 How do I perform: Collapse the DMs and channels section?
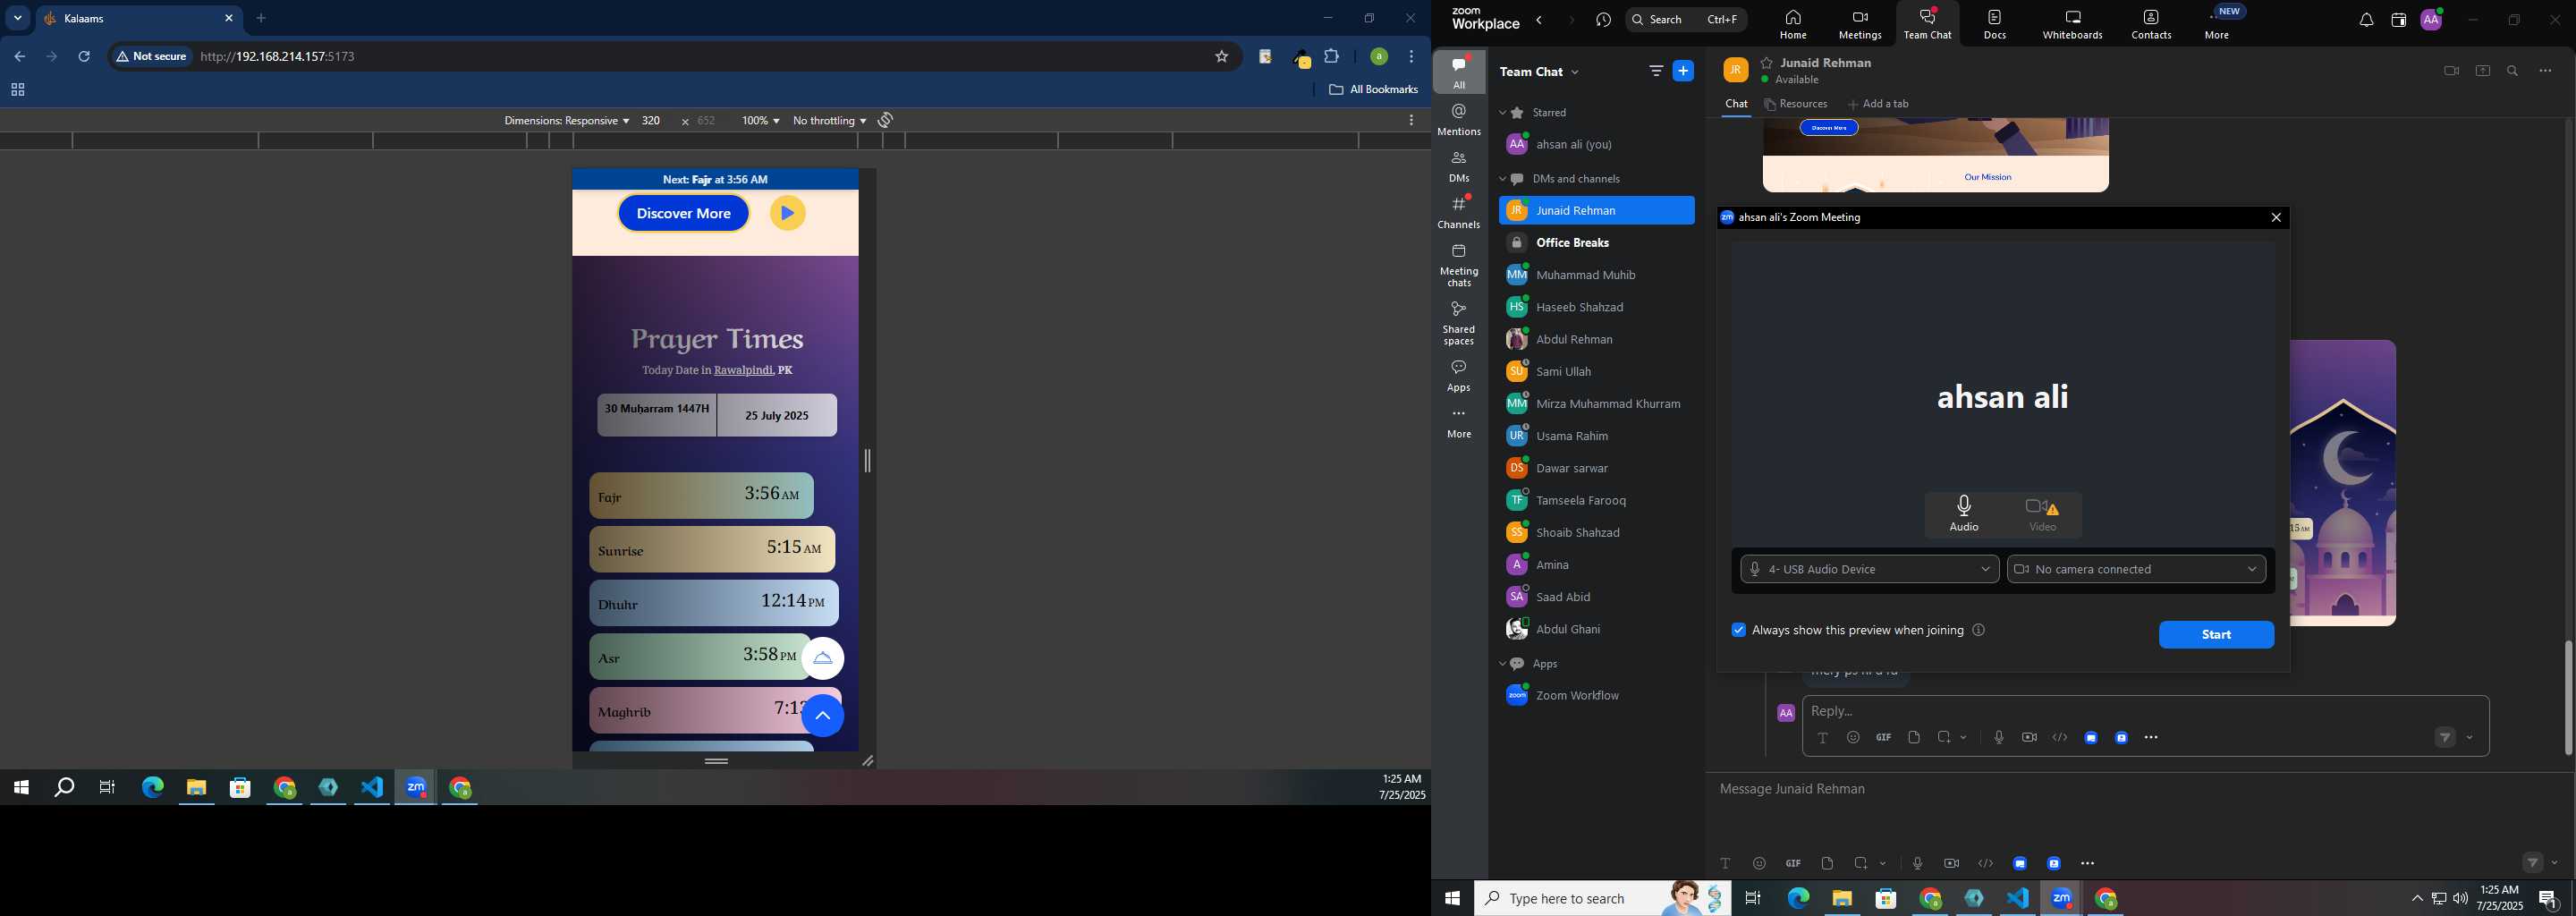(x=1502, y=179)
